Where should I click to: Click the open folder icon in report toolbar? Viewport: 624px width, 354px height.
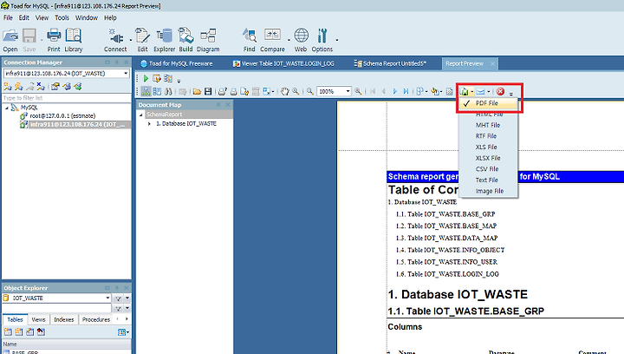point(197,92)
